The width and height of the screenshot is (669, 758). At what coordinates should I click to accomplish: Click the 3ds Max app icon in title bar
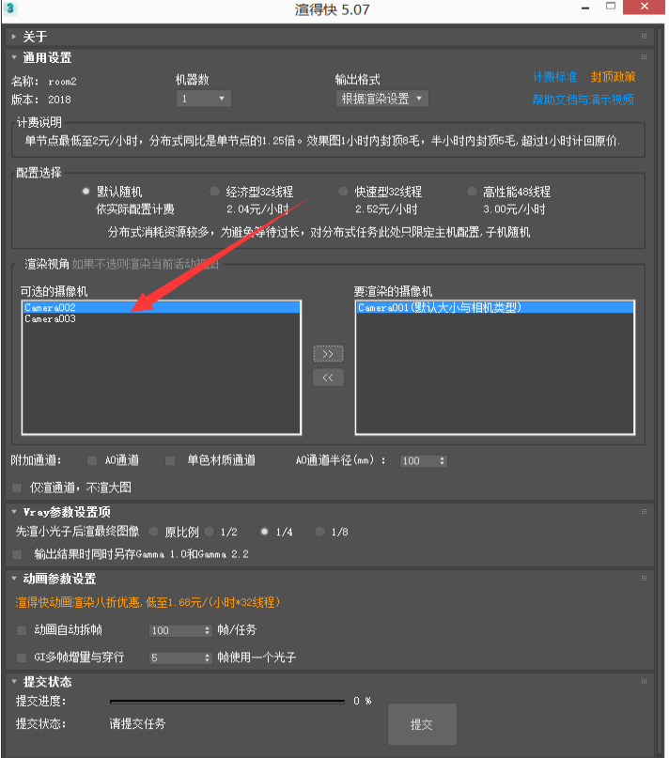tap(10, 9)
